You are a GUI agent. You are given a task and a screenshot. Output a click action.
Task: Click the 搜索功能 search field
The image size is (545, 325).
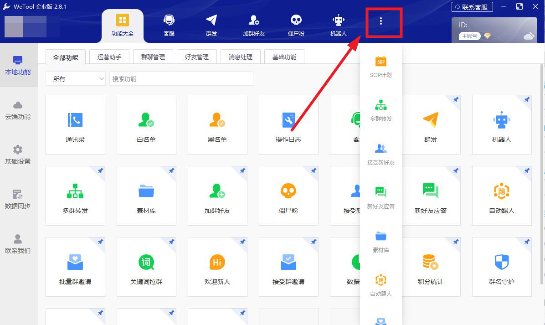coord(181,78)
